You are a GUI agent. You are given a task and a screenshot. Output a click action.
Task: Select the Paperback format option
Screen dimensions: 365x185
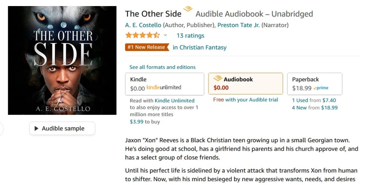tap(314, 84)
